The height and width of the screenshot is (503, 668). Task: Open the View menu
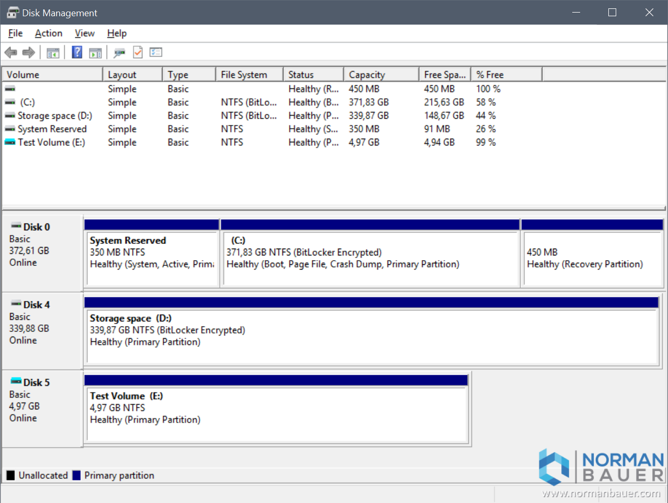click(x=84, y=33)
